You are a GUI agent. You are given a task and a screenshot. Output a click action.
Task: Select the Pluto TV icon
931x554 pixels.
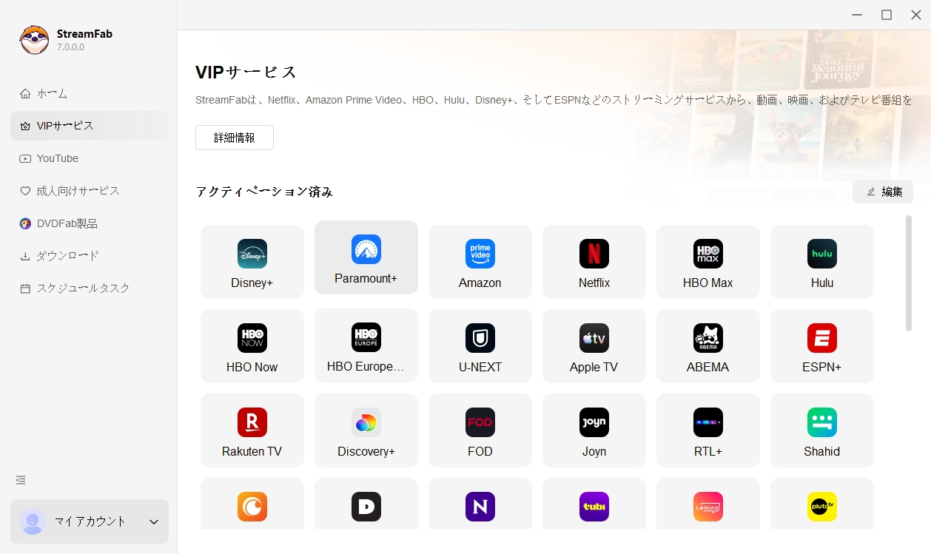pos(821,507)
